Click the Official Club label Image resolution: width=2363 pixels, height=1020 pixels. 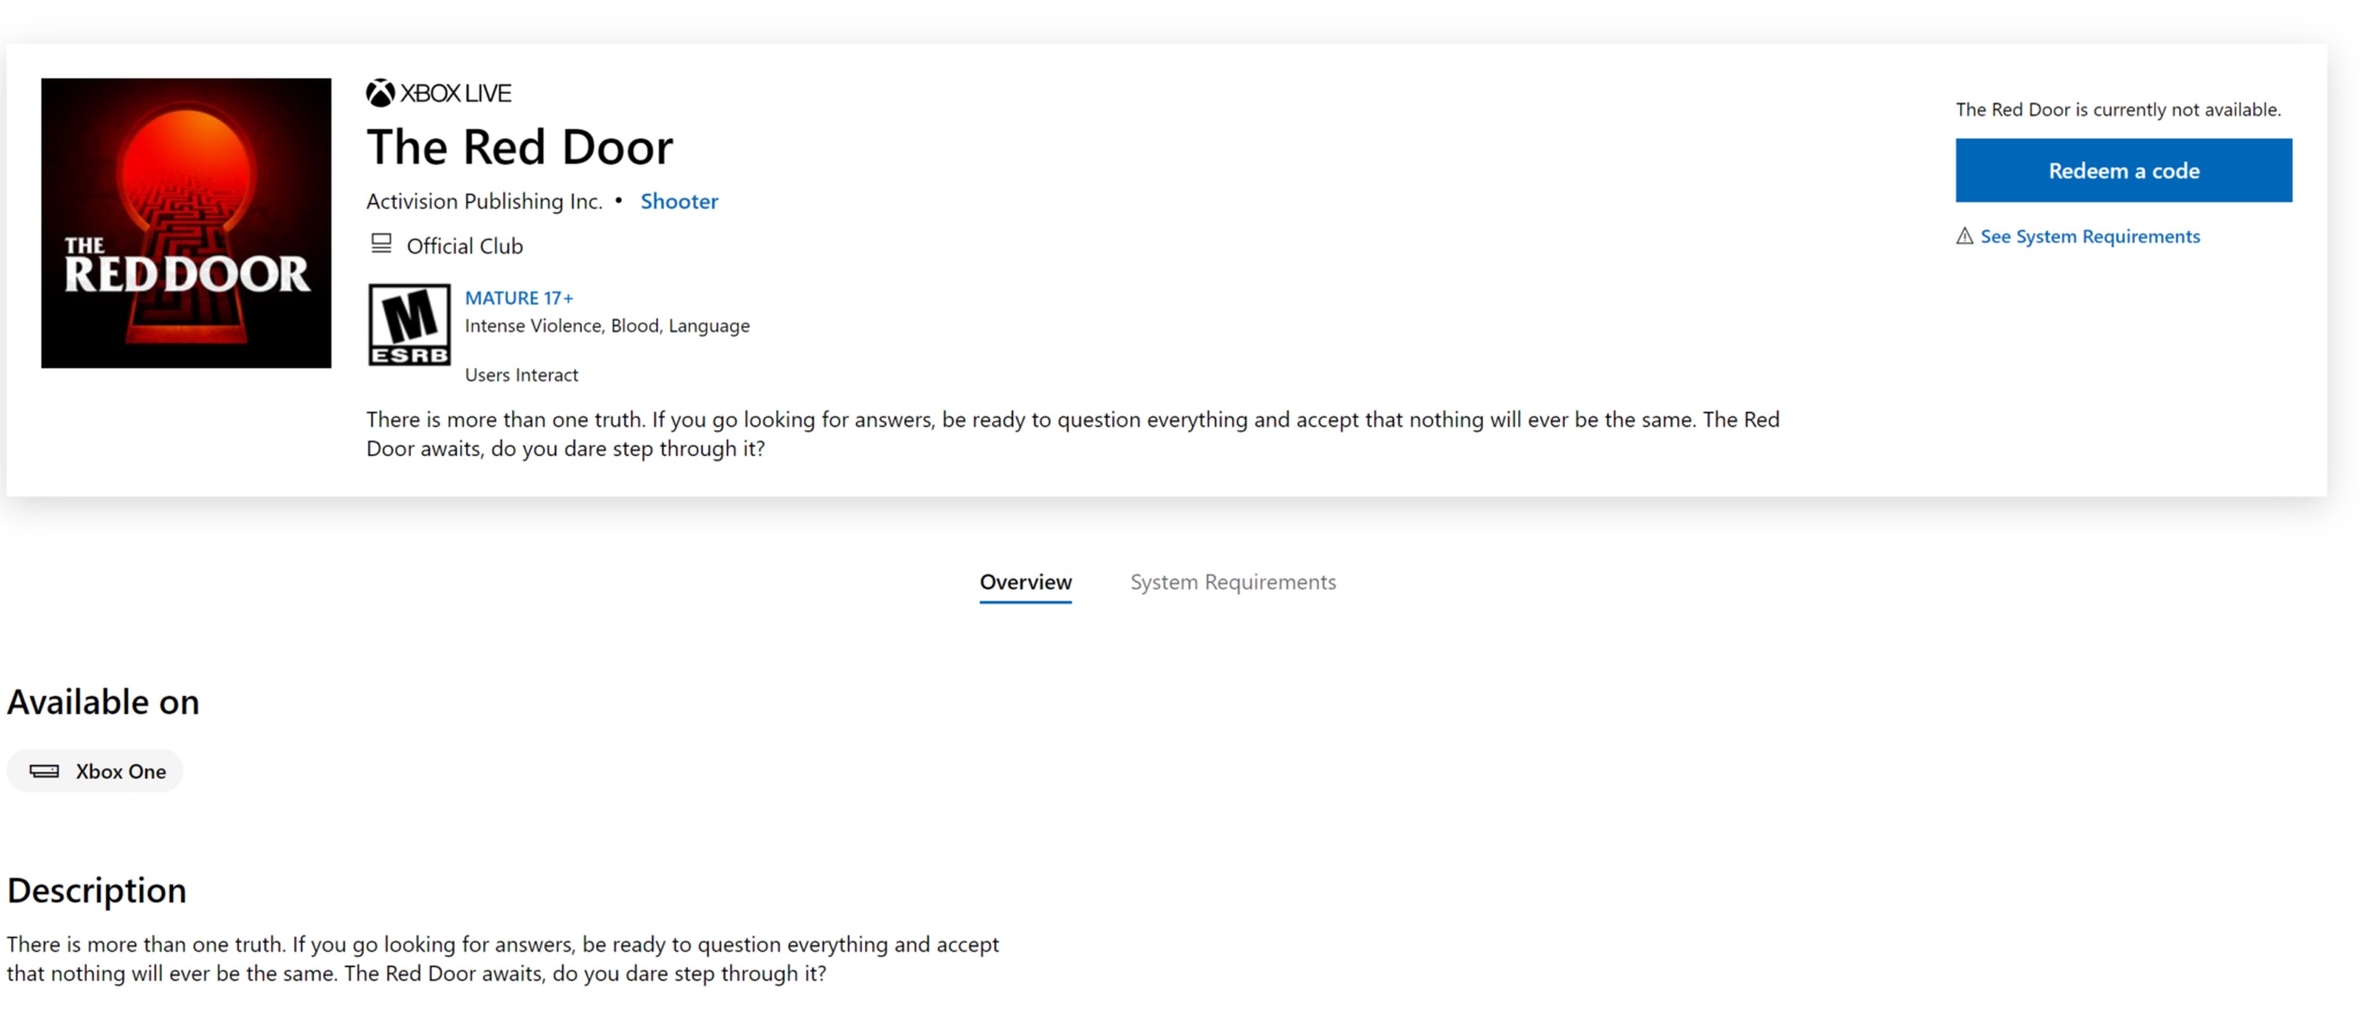pos(464,246)
